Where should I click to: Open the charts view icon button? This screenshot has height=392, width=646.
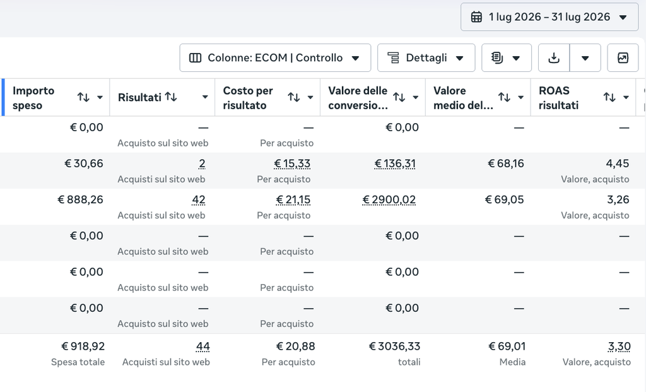pyautogui.click(x=623, y=57)
